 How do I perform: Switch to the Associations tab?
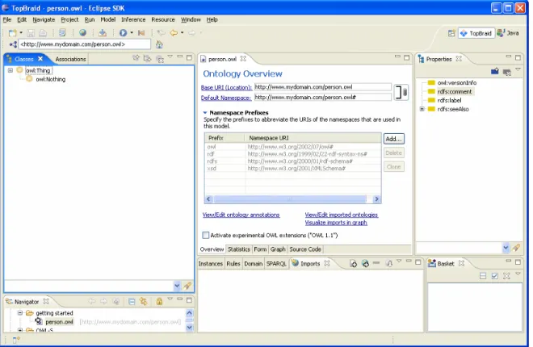(x=70, y=59)
